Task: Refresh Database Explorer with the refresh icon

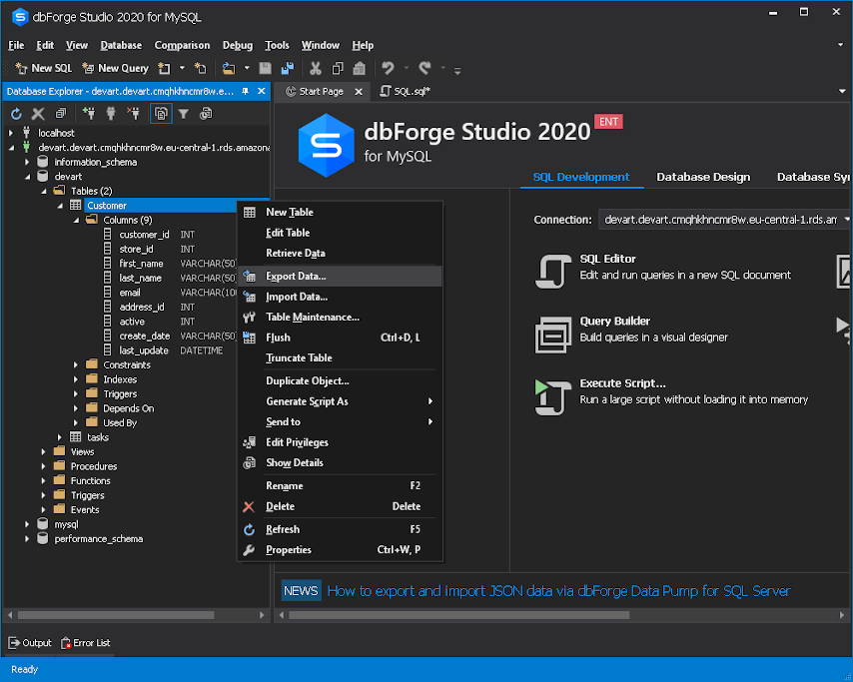Action: [x=16, y=114]
